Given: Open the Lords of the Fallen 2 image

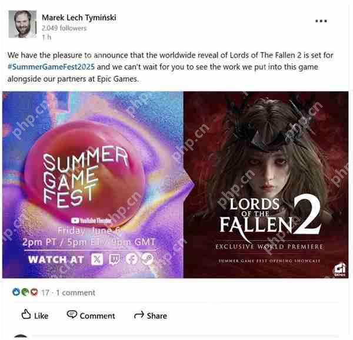Looking at the screenshot, I should [x=266, y=184].
